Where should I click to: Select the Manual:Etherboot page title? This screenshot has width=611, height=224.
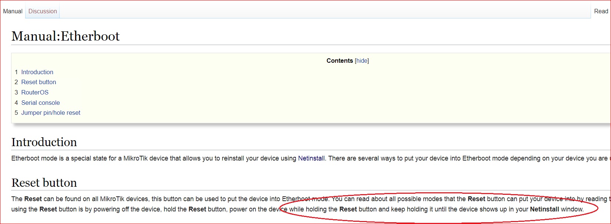(65, 36)
